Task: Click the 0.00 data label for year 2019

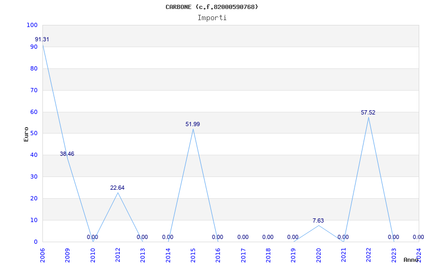Action: coord(293,237)
